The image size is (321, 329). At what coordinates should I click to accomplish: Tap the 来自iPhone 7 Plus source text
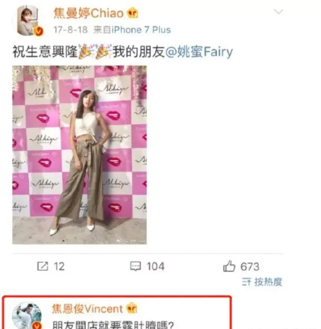coord(132,30)
